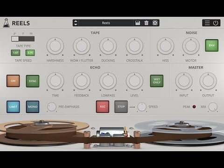This screenshot has width=224, height=168.
Task: Click the echo Level knob
Action: coord(134,81)
